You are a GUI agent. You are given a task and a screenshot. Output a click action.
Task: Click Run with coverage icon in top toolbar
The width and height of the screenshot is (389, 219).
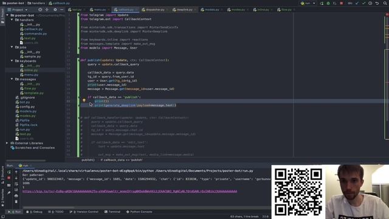coord(335,3)
